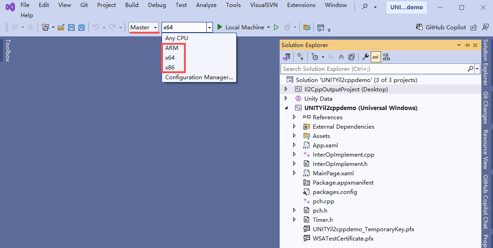Choose ARM from the platform list
493x248 pixels.
pyautogui.click(x=172, y=48)
